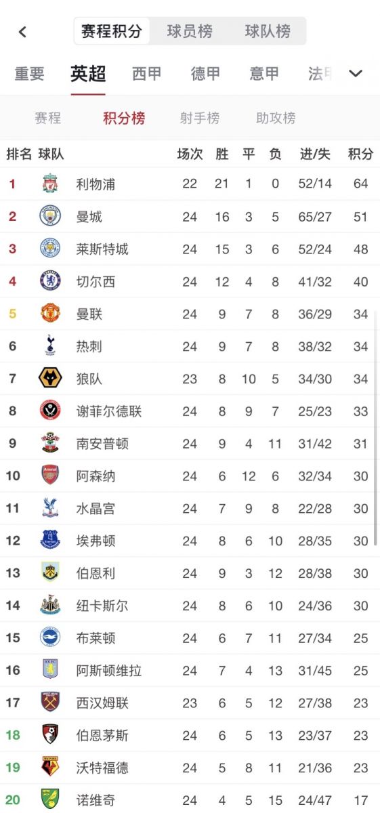The image size is (380, 813).
Task: Tap the Chelsea crest icon
Action: coord(50,281)
